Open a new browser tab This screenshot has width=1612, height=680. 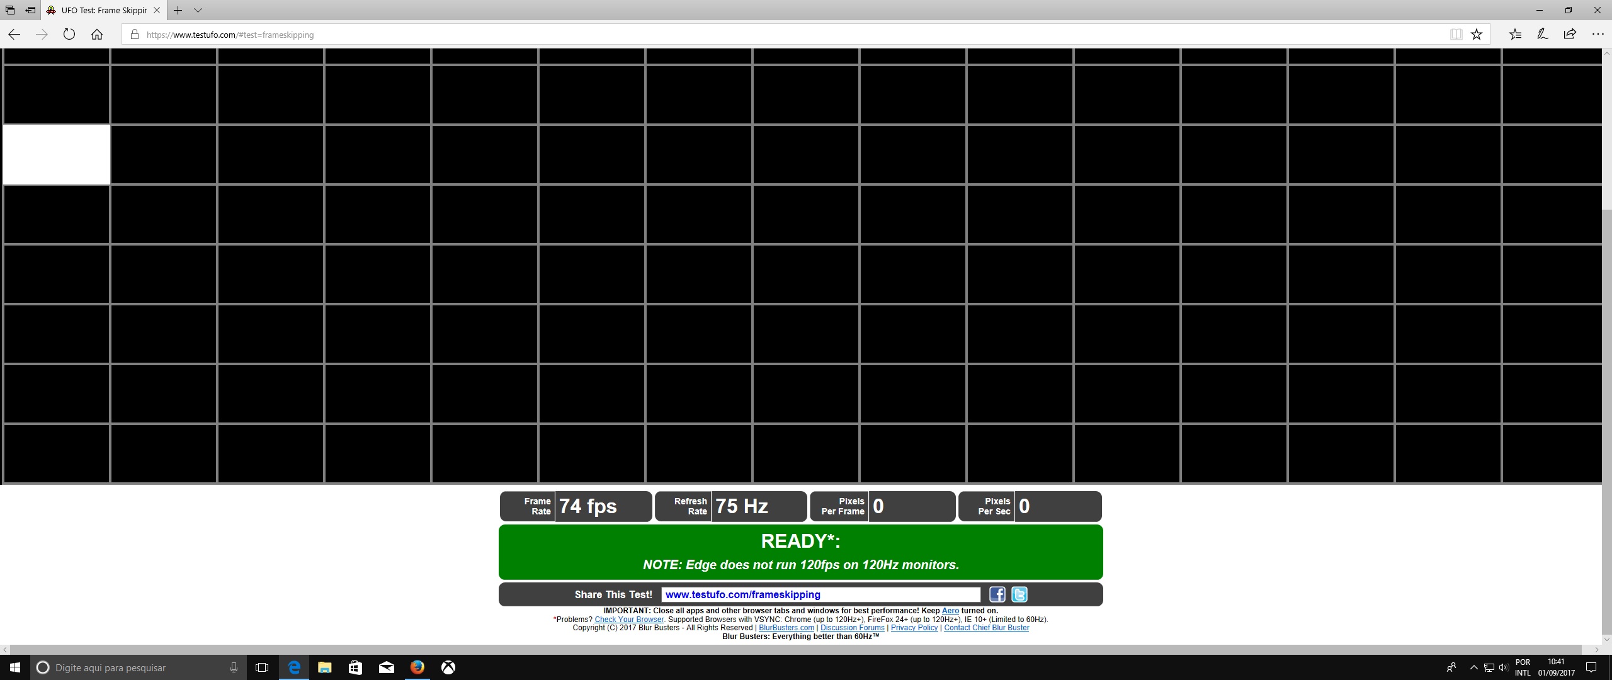pyautogui.click(x=178, y=10)
